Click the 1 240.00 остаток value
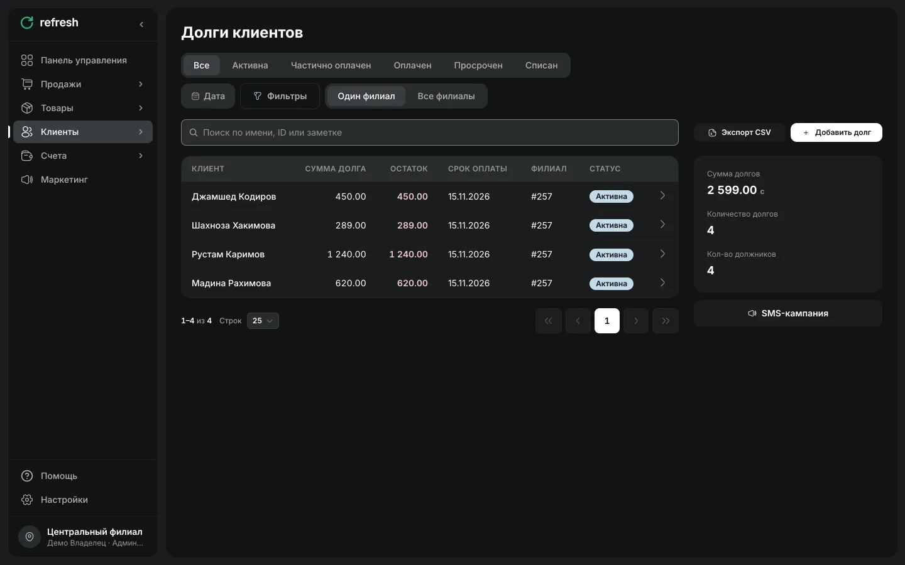905x565 pixels. pyautogui.click(x=409, y=254)
